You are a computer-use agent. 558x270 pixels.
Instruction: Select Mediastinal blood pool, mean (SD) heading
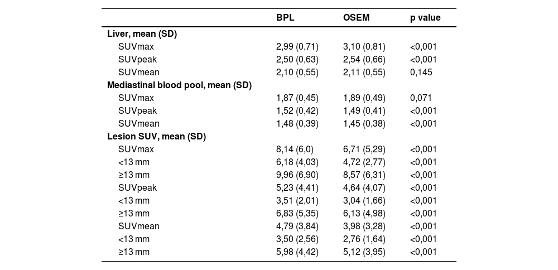click(179, 85)
